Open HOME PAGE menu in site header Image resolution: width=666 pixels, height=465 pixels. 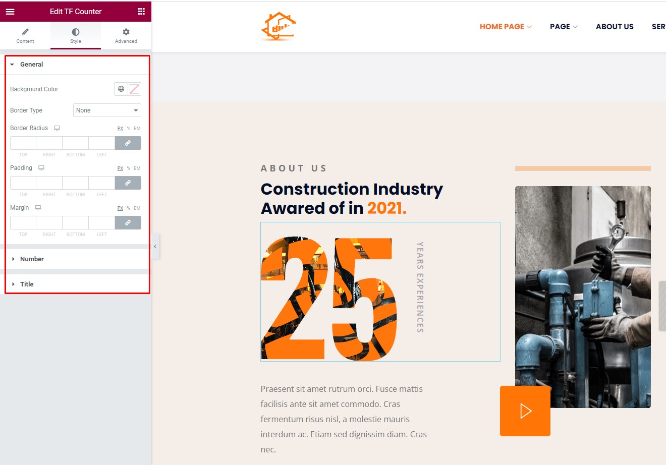pyautogui.click(x=506, y=27)
